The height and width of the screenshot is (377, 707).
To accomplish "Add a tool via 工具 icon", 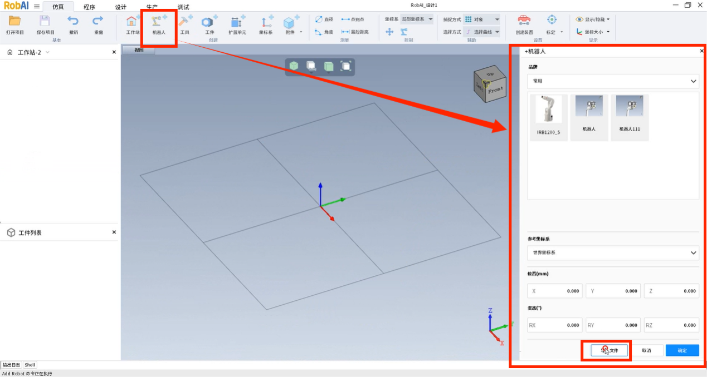I will 185,25.
